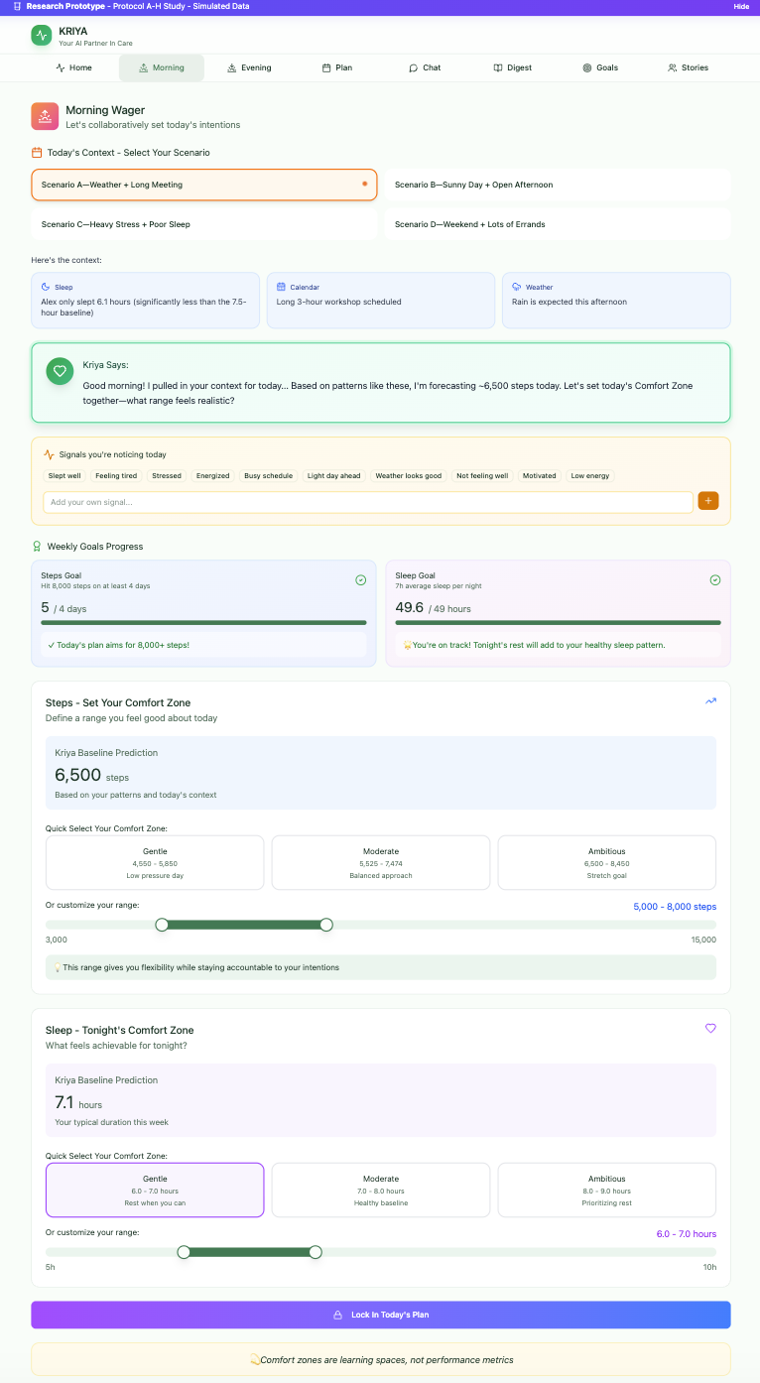
Task: Click the orange plus add-signal button
Action: click(708, 502)
